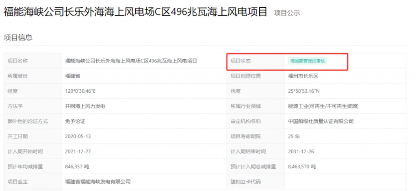Select the longitude value 120°0'30.46"E
Viewport: 416px width, 191px height.
coord(80,91)
